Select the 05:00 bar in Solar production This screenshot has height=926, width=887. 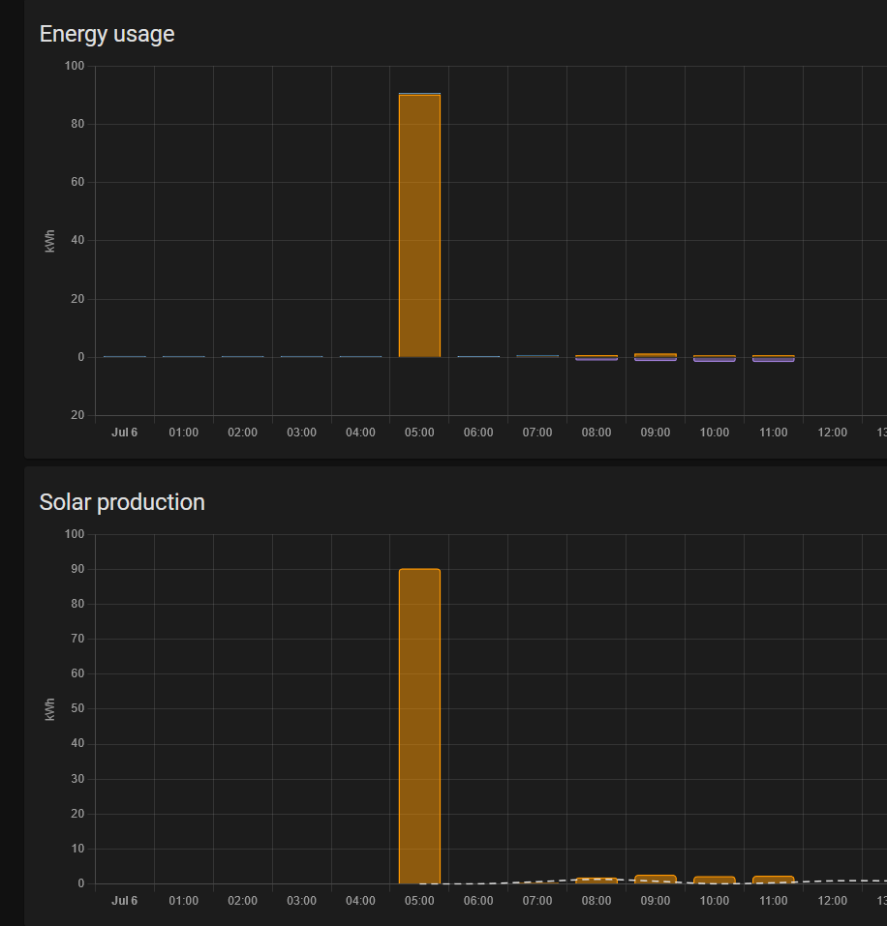418,726
